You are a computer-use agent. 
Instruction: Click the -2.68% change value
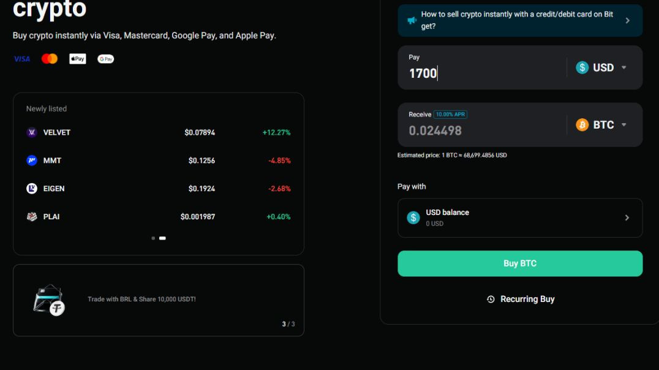279,188
